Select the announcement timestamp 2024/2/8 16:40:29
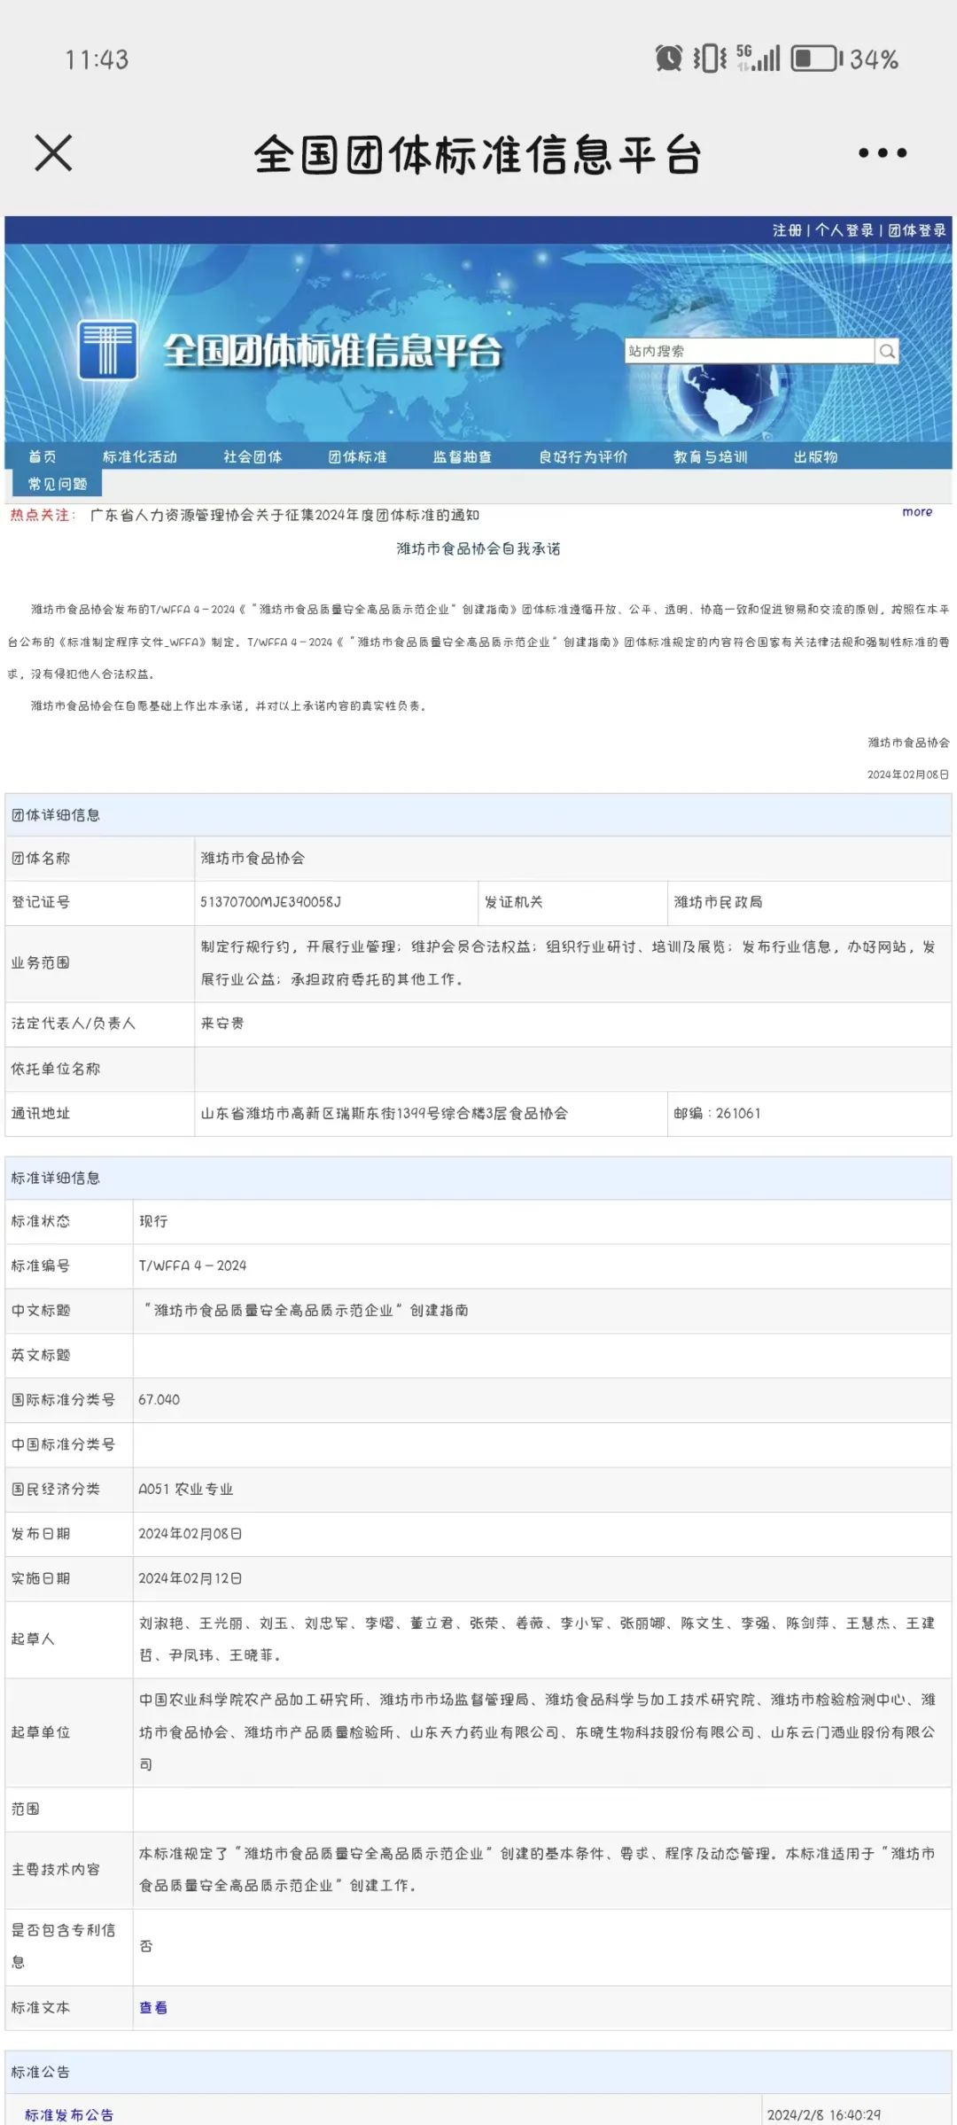Image resolution: width=957 pixels, height=2125 pixels. tap(824, 2115)
